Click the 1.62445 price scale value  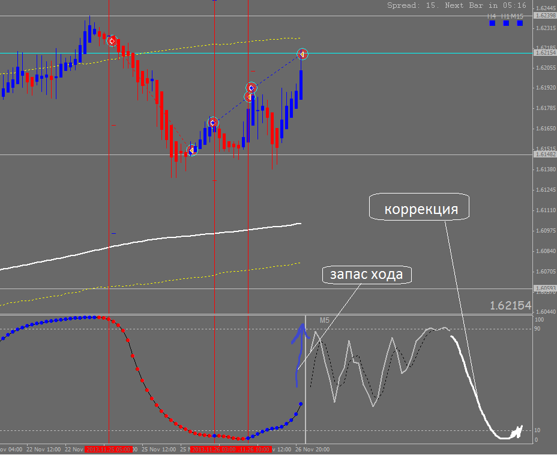point(546,8)
